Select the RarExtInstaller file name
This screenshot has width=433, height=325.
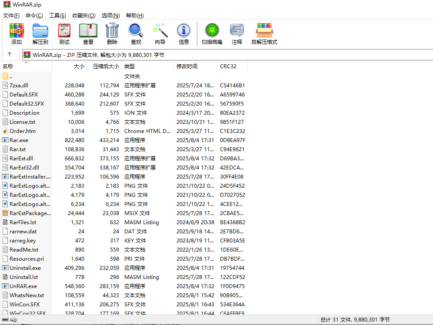point(30,176)
